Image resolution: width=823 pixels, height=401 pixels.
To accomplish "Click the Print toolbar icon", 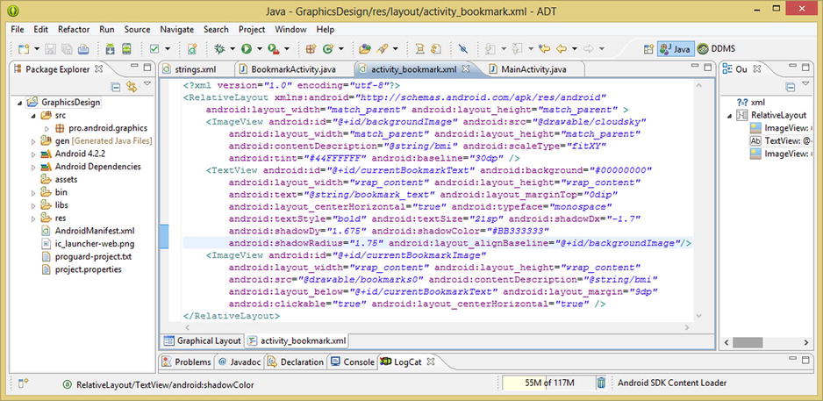I will pyautogui.click(x=83, y=49).
